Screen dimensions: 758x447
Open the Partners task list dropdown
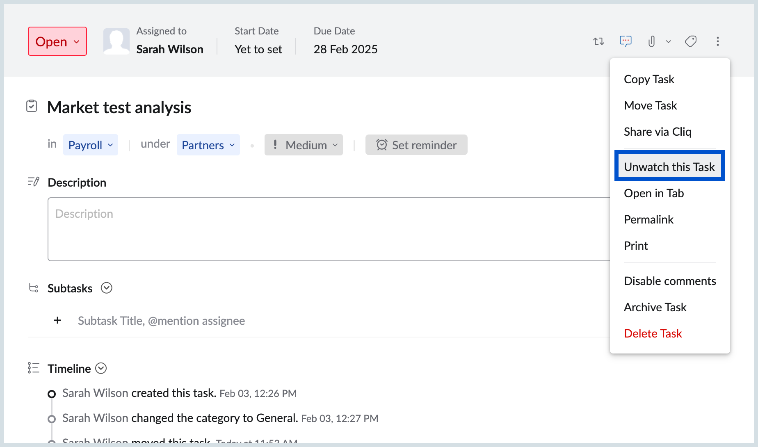click(208, 145)
